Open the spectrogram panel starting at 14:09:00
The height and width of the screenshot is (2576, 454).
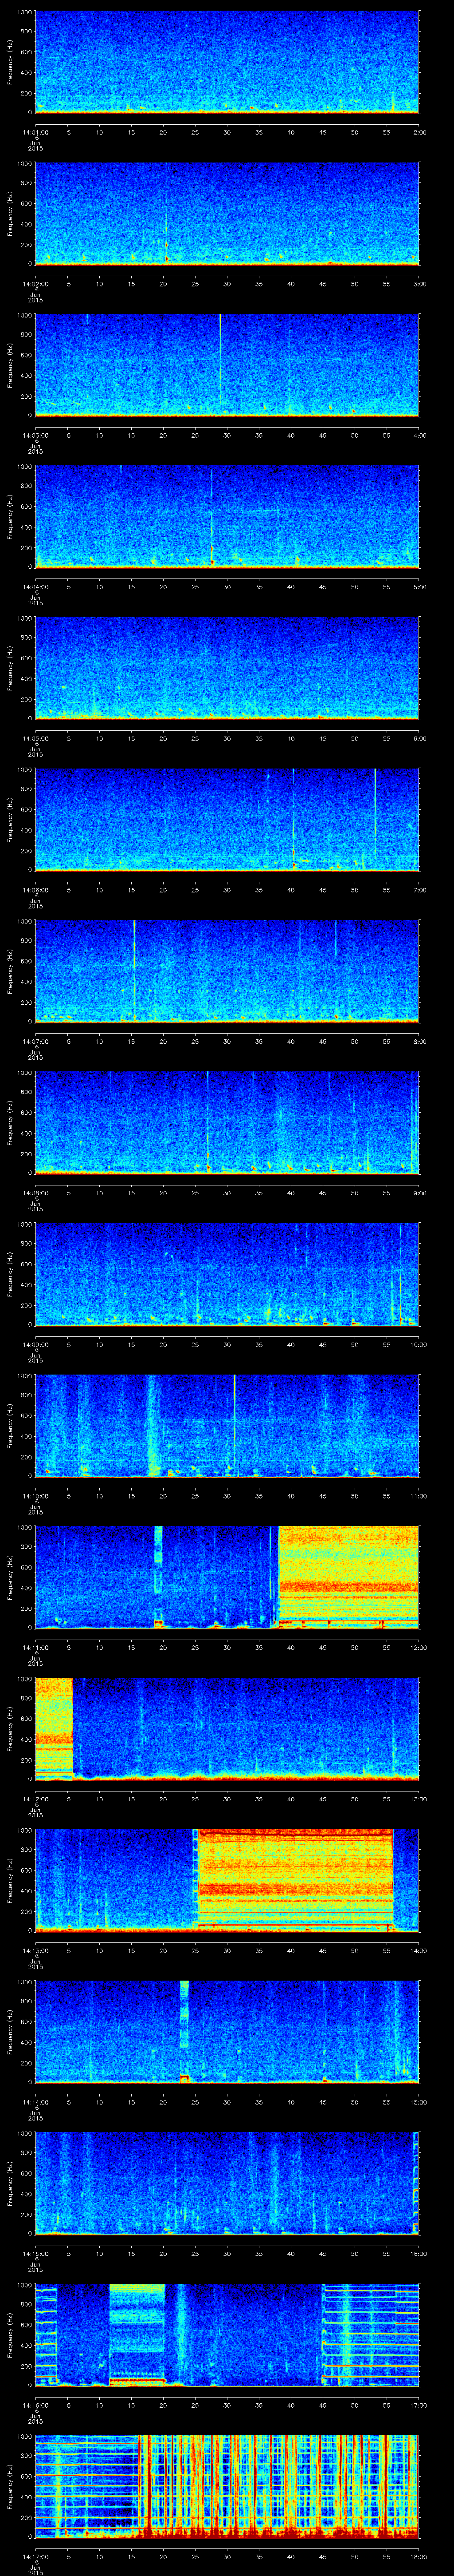coord(227,1273)
